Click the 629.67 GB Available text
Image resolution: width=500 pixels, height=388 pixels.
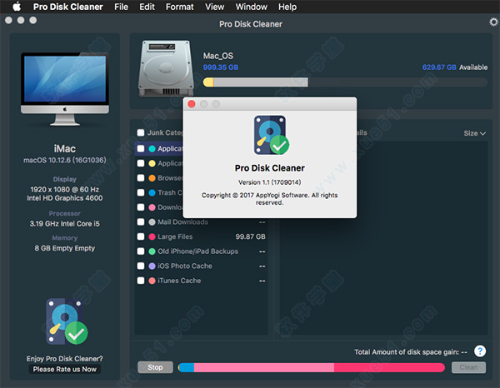pyautogui.click(x=455, y=67)
